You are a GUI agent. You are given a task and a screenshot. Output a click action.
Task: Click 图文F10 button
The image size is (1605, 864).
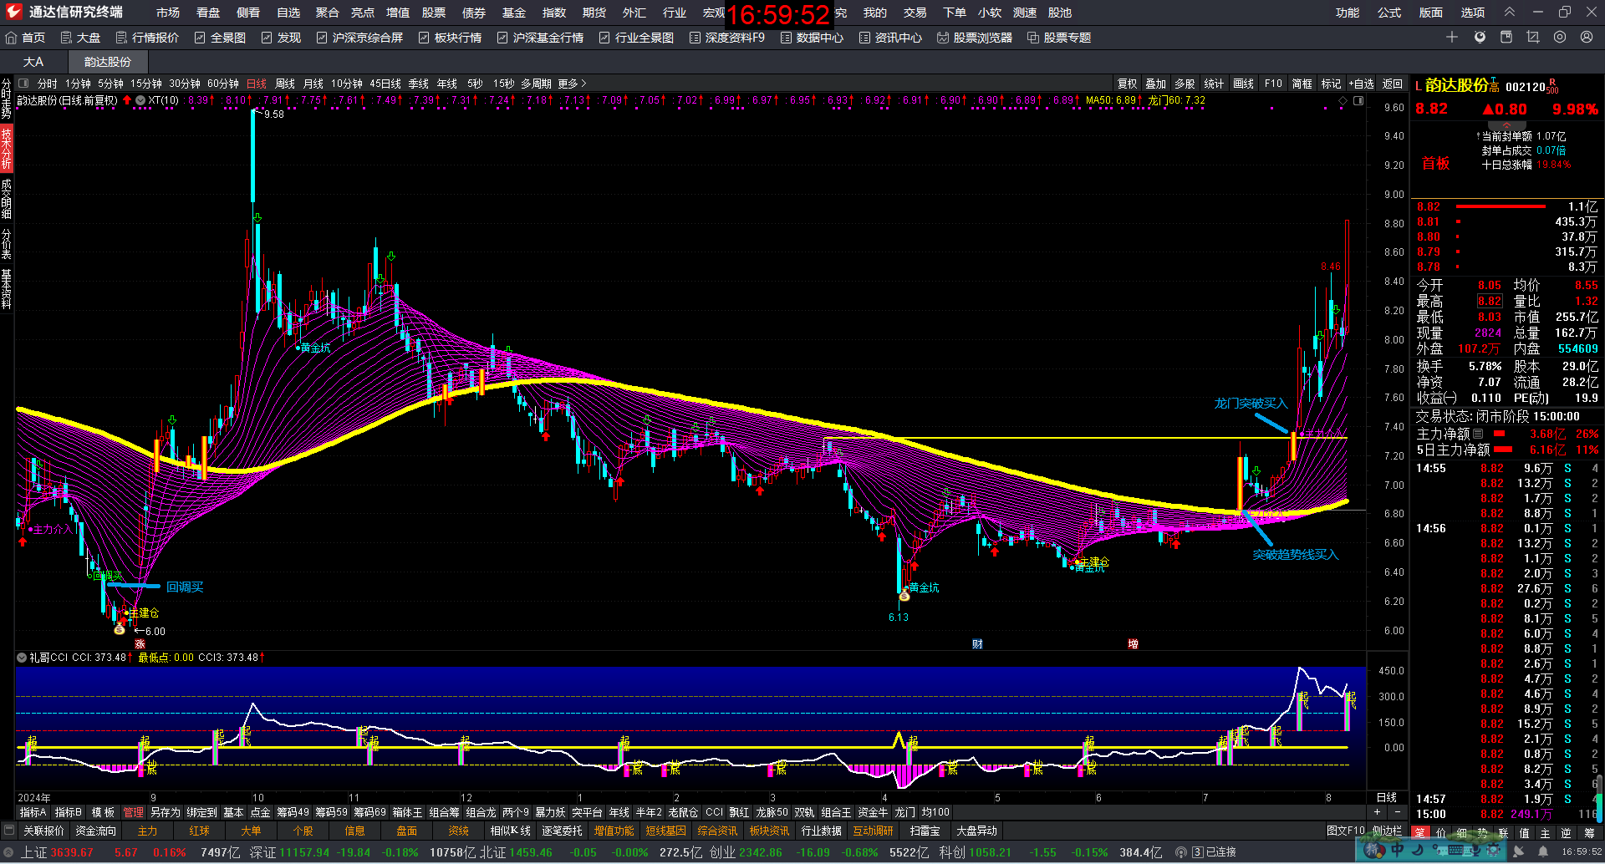tap(1345, 831)
